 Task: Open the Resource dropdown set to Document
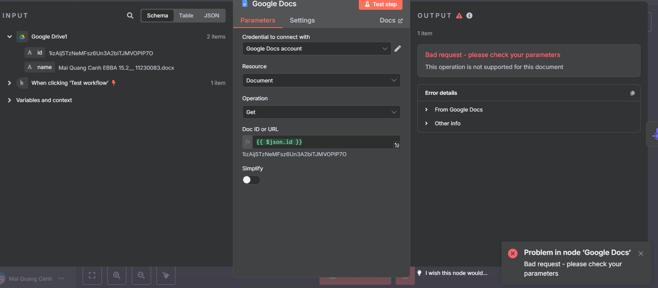click(x=321, y=81)
